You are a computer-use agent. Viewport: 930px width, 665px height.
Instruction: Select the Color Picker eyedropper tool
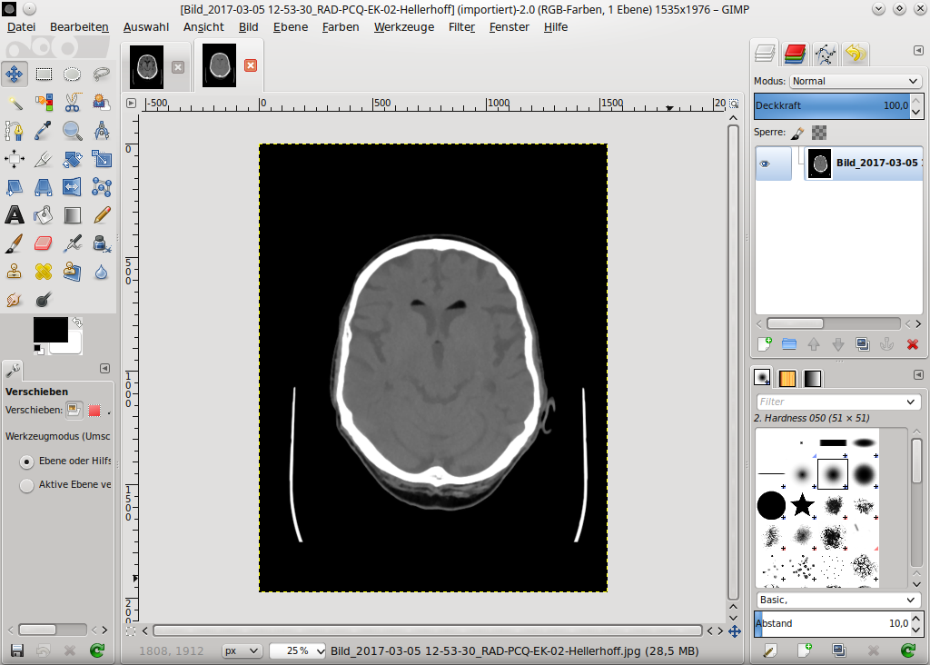tap(44, 131)
